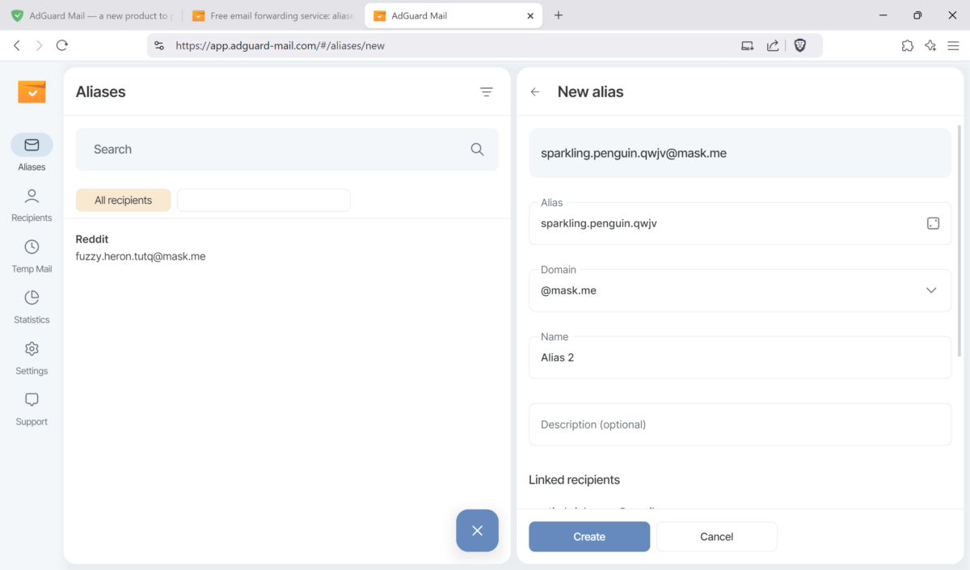The height and width of the screenshot is (570, 970).
Task: Run the alias search with the magnifier icon
Action: (x=477, y=149)
